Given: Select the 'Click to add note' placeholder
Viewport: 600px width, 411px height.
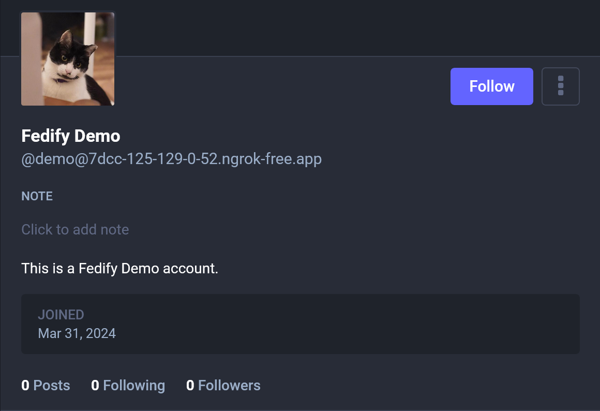Looking at the screenshot, I should tap(75, 229).
